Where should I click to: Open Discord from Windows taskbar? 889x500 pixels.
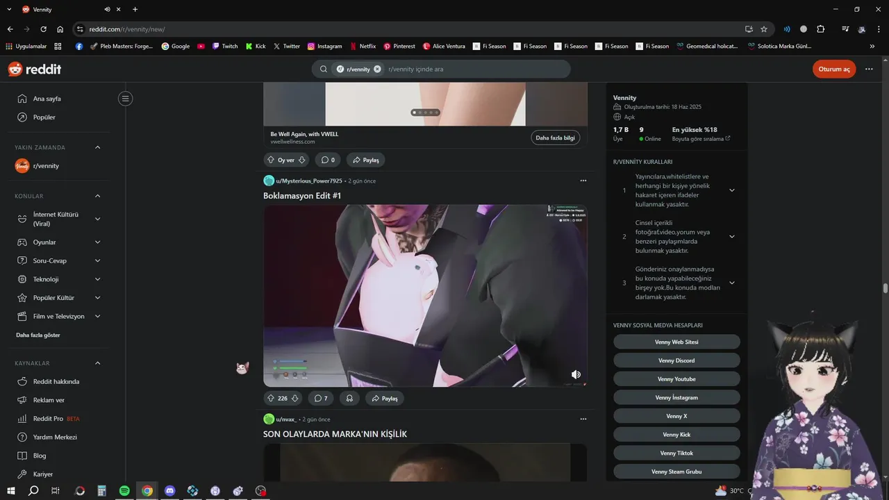170,490
